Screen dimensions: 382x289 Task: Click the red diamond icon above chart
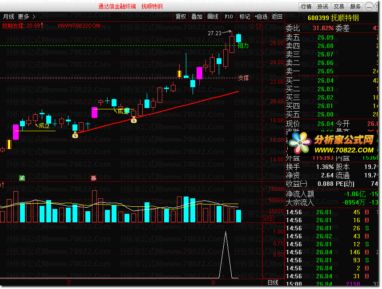[x=253, y=26]
